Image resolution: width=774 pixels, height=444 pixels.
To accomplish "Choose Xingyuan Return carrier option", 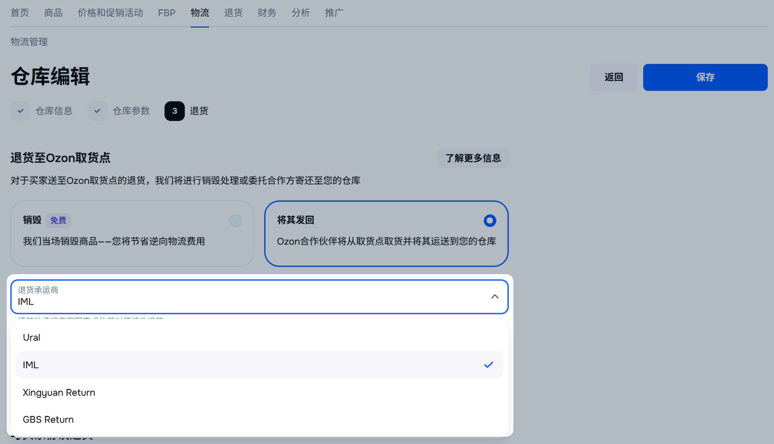I will pos(59,392).
